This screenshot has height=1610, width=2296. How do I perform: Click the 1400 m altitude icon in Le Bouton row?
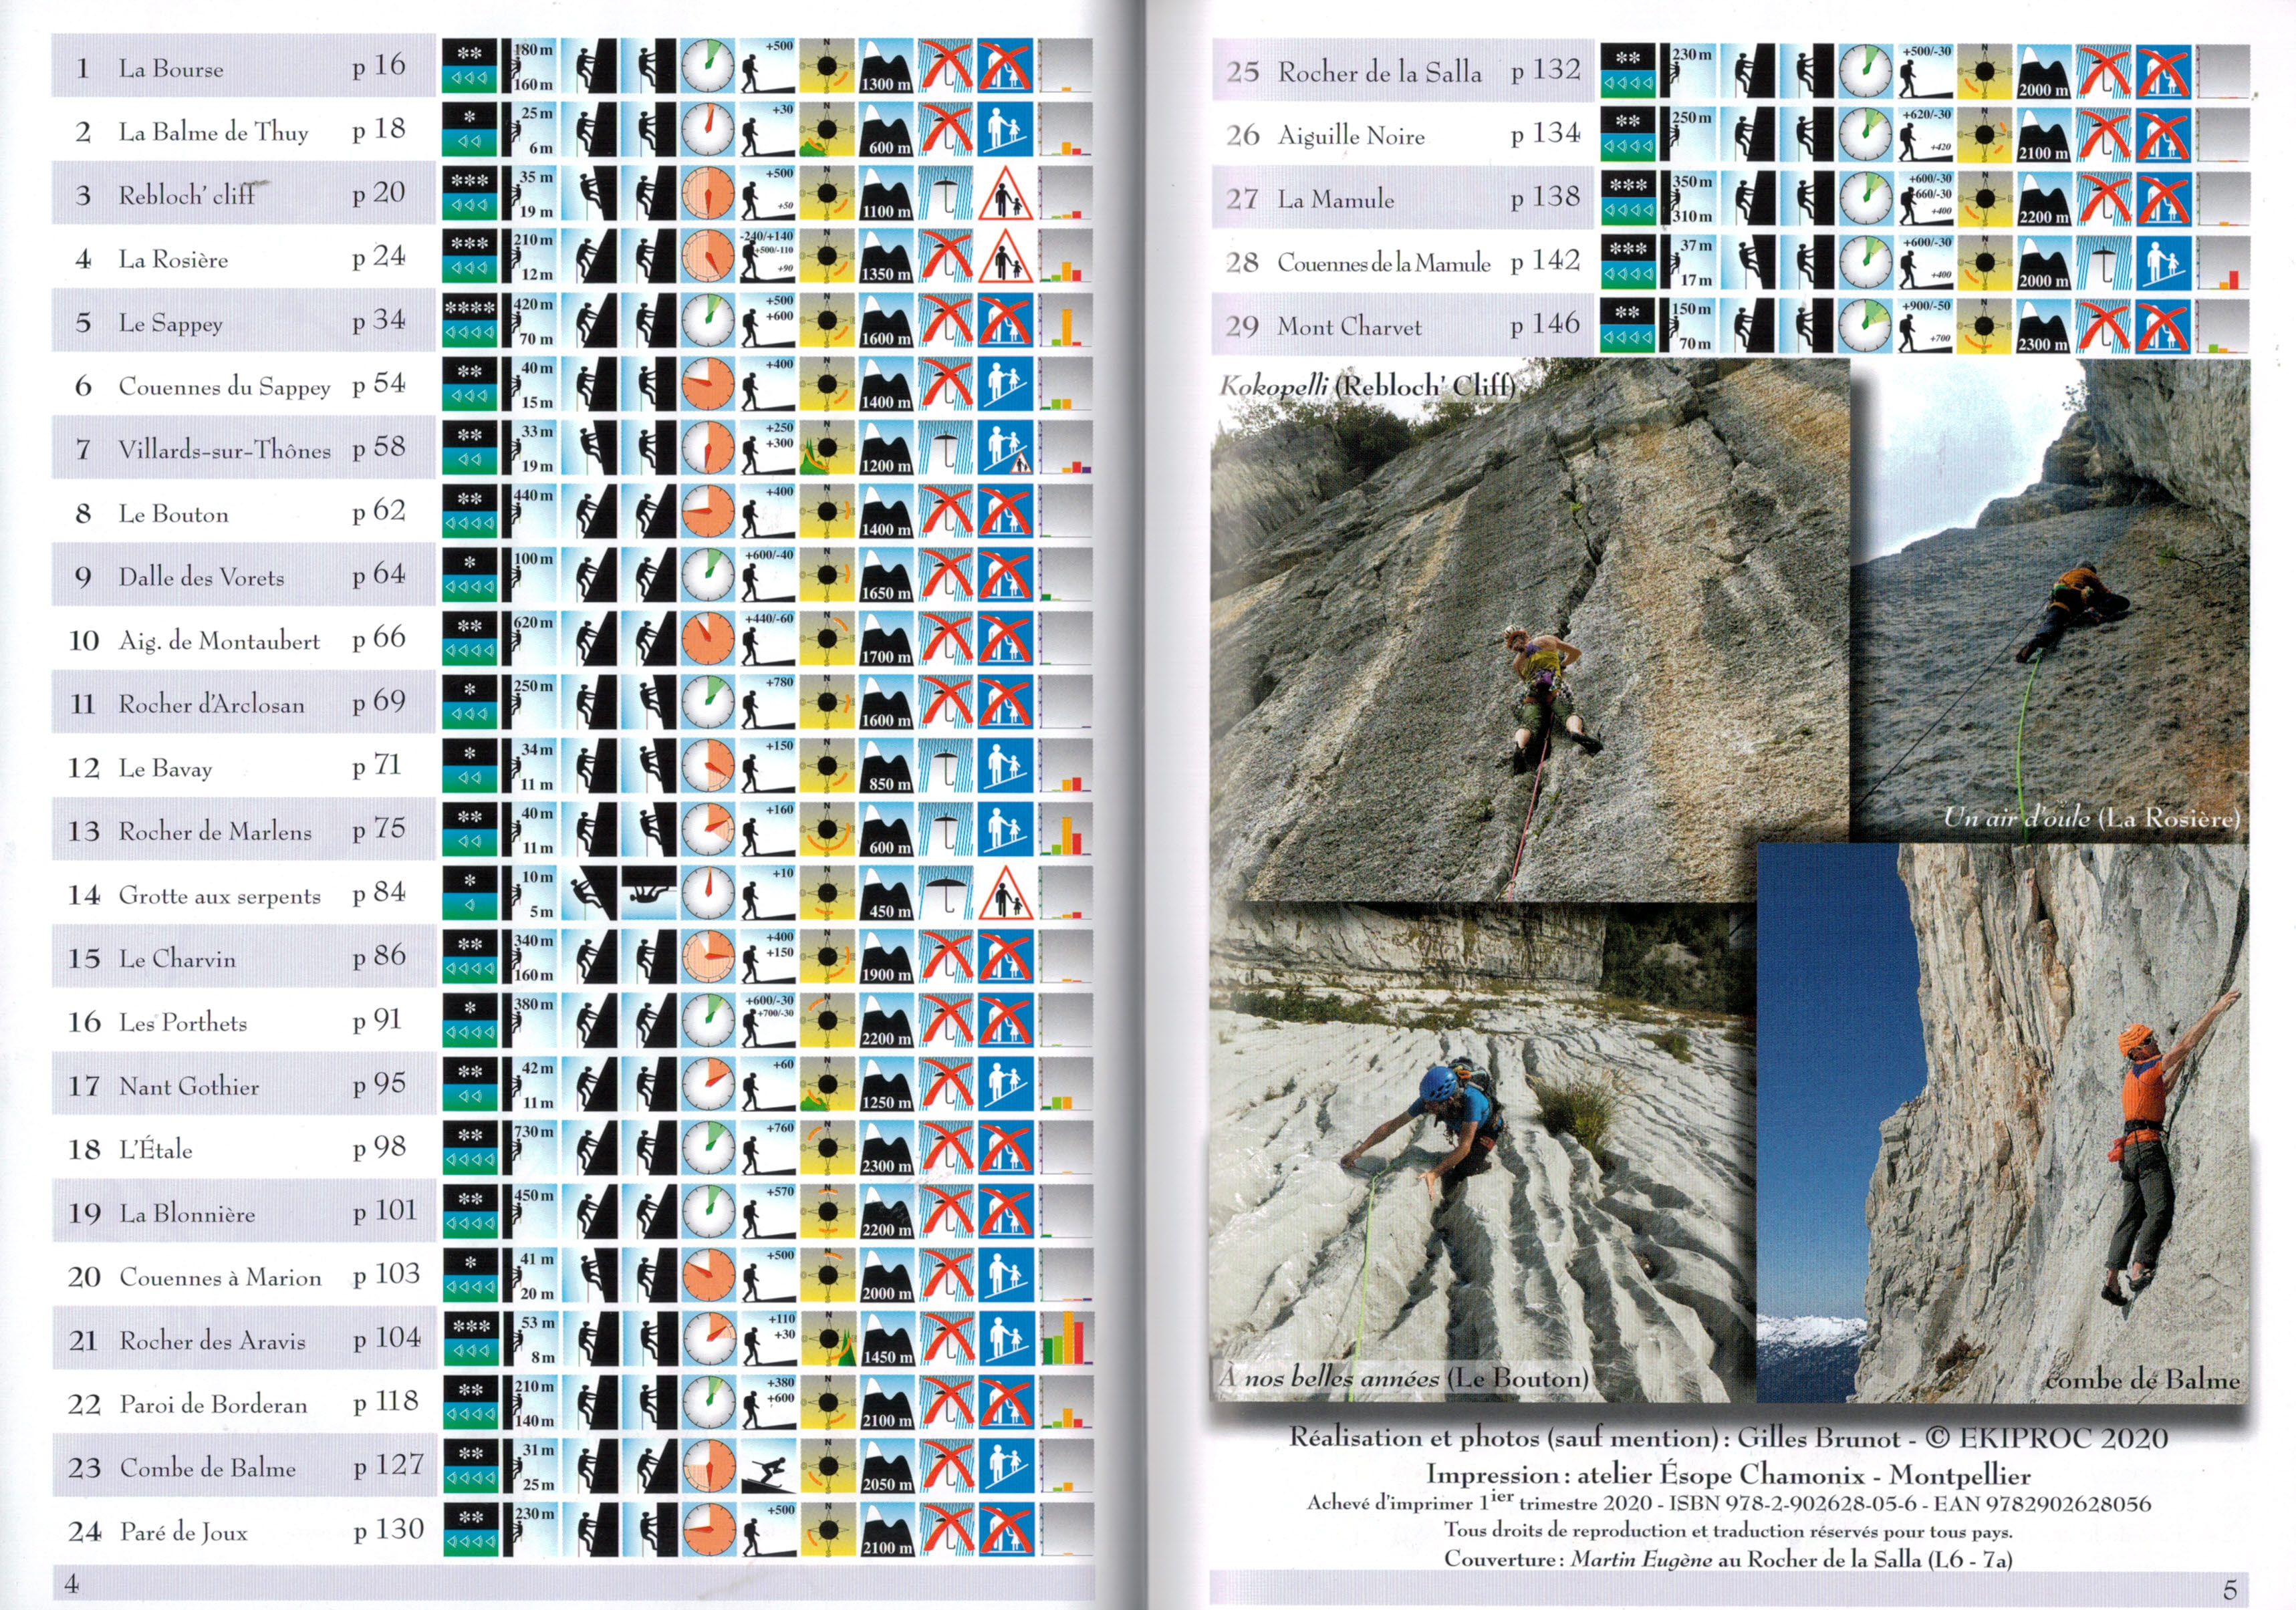pyautogui.click(x=886, y=512)
